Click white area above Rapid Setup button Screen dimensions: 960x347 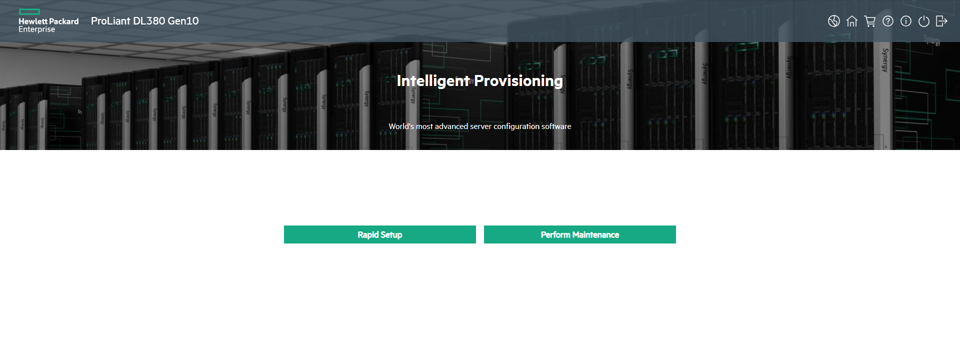click(380, 190)
